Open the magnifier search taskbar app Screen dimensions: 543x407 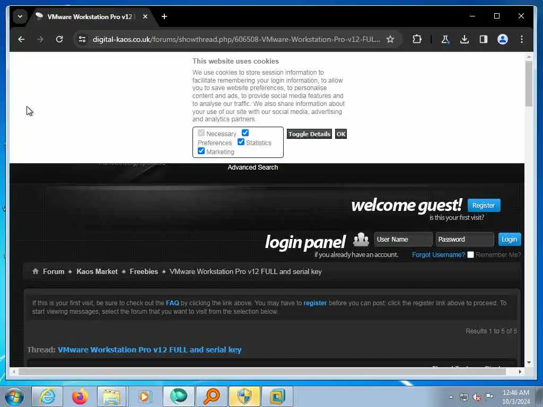[x=212, y=396]
